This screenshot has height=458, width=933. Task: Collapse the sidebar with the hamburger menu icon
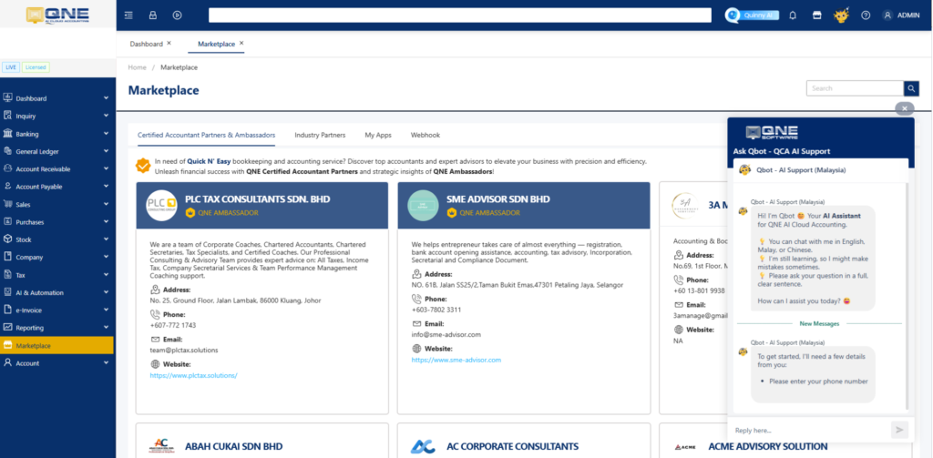click(x=128, y=15)
